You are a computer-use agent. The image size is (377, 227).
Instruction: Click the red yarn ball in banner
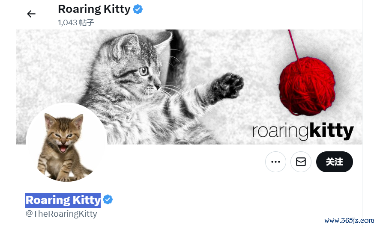coord(307,86)
